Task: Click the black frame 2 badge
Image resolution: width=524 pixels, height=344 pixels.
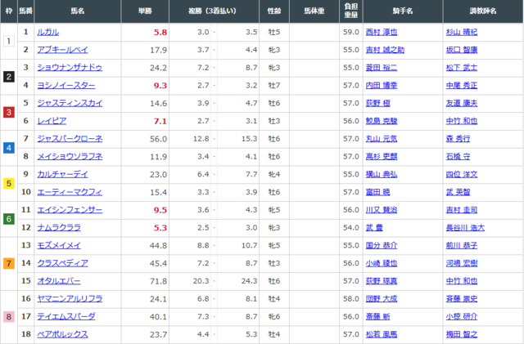Action: [7, 76]
